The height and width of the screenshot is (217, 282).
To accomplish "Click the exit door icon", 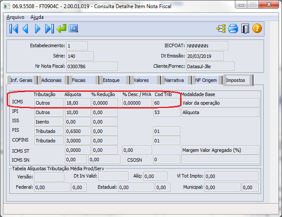I will (245, 28).
